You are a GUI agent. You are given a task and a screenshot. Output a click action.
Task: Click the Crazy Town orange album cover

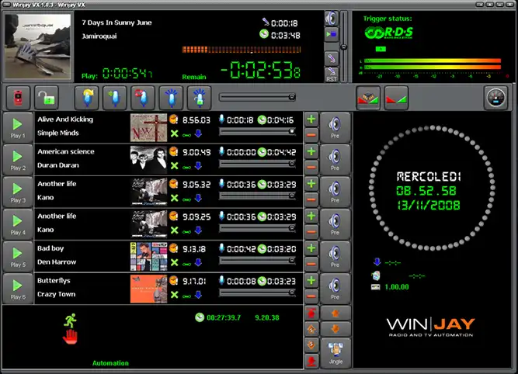click(148, 289)
